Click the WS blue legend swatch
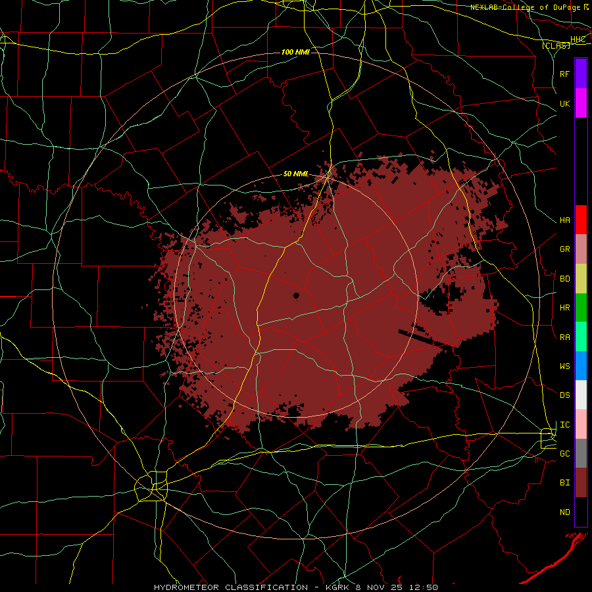 click(581, 366)
